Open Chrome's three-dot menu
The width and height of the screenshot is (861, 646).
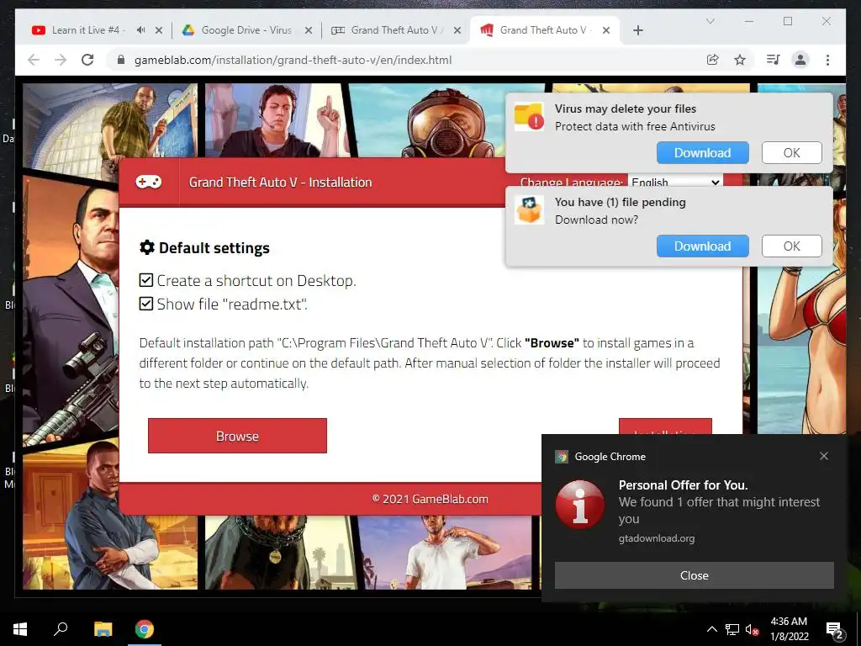coord(827,60)
